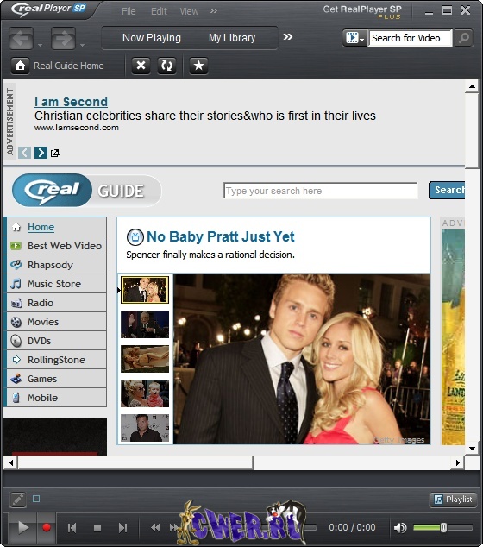
Task: Start playback with the Play button
Action: tap(22, 528)
